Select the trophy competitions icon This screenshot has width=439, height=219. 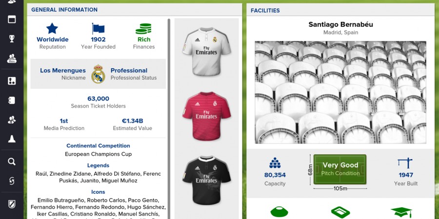(x=12, y=38)
